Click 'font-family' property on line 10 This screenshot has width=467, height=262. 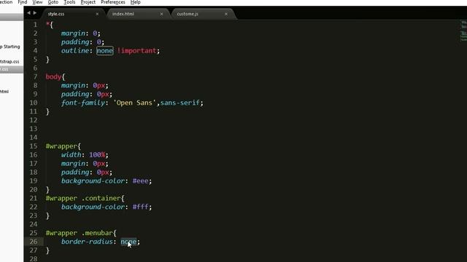point(83,103)
